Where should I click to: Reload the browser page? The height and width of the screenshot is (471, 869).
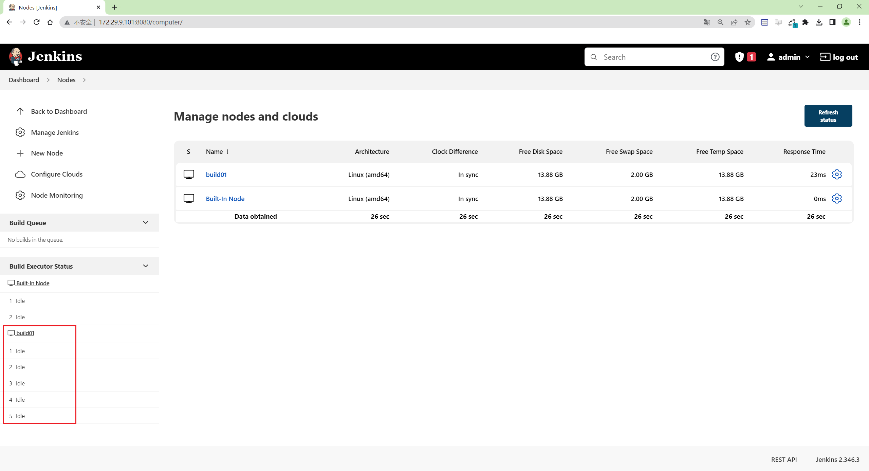click(36, 22)
